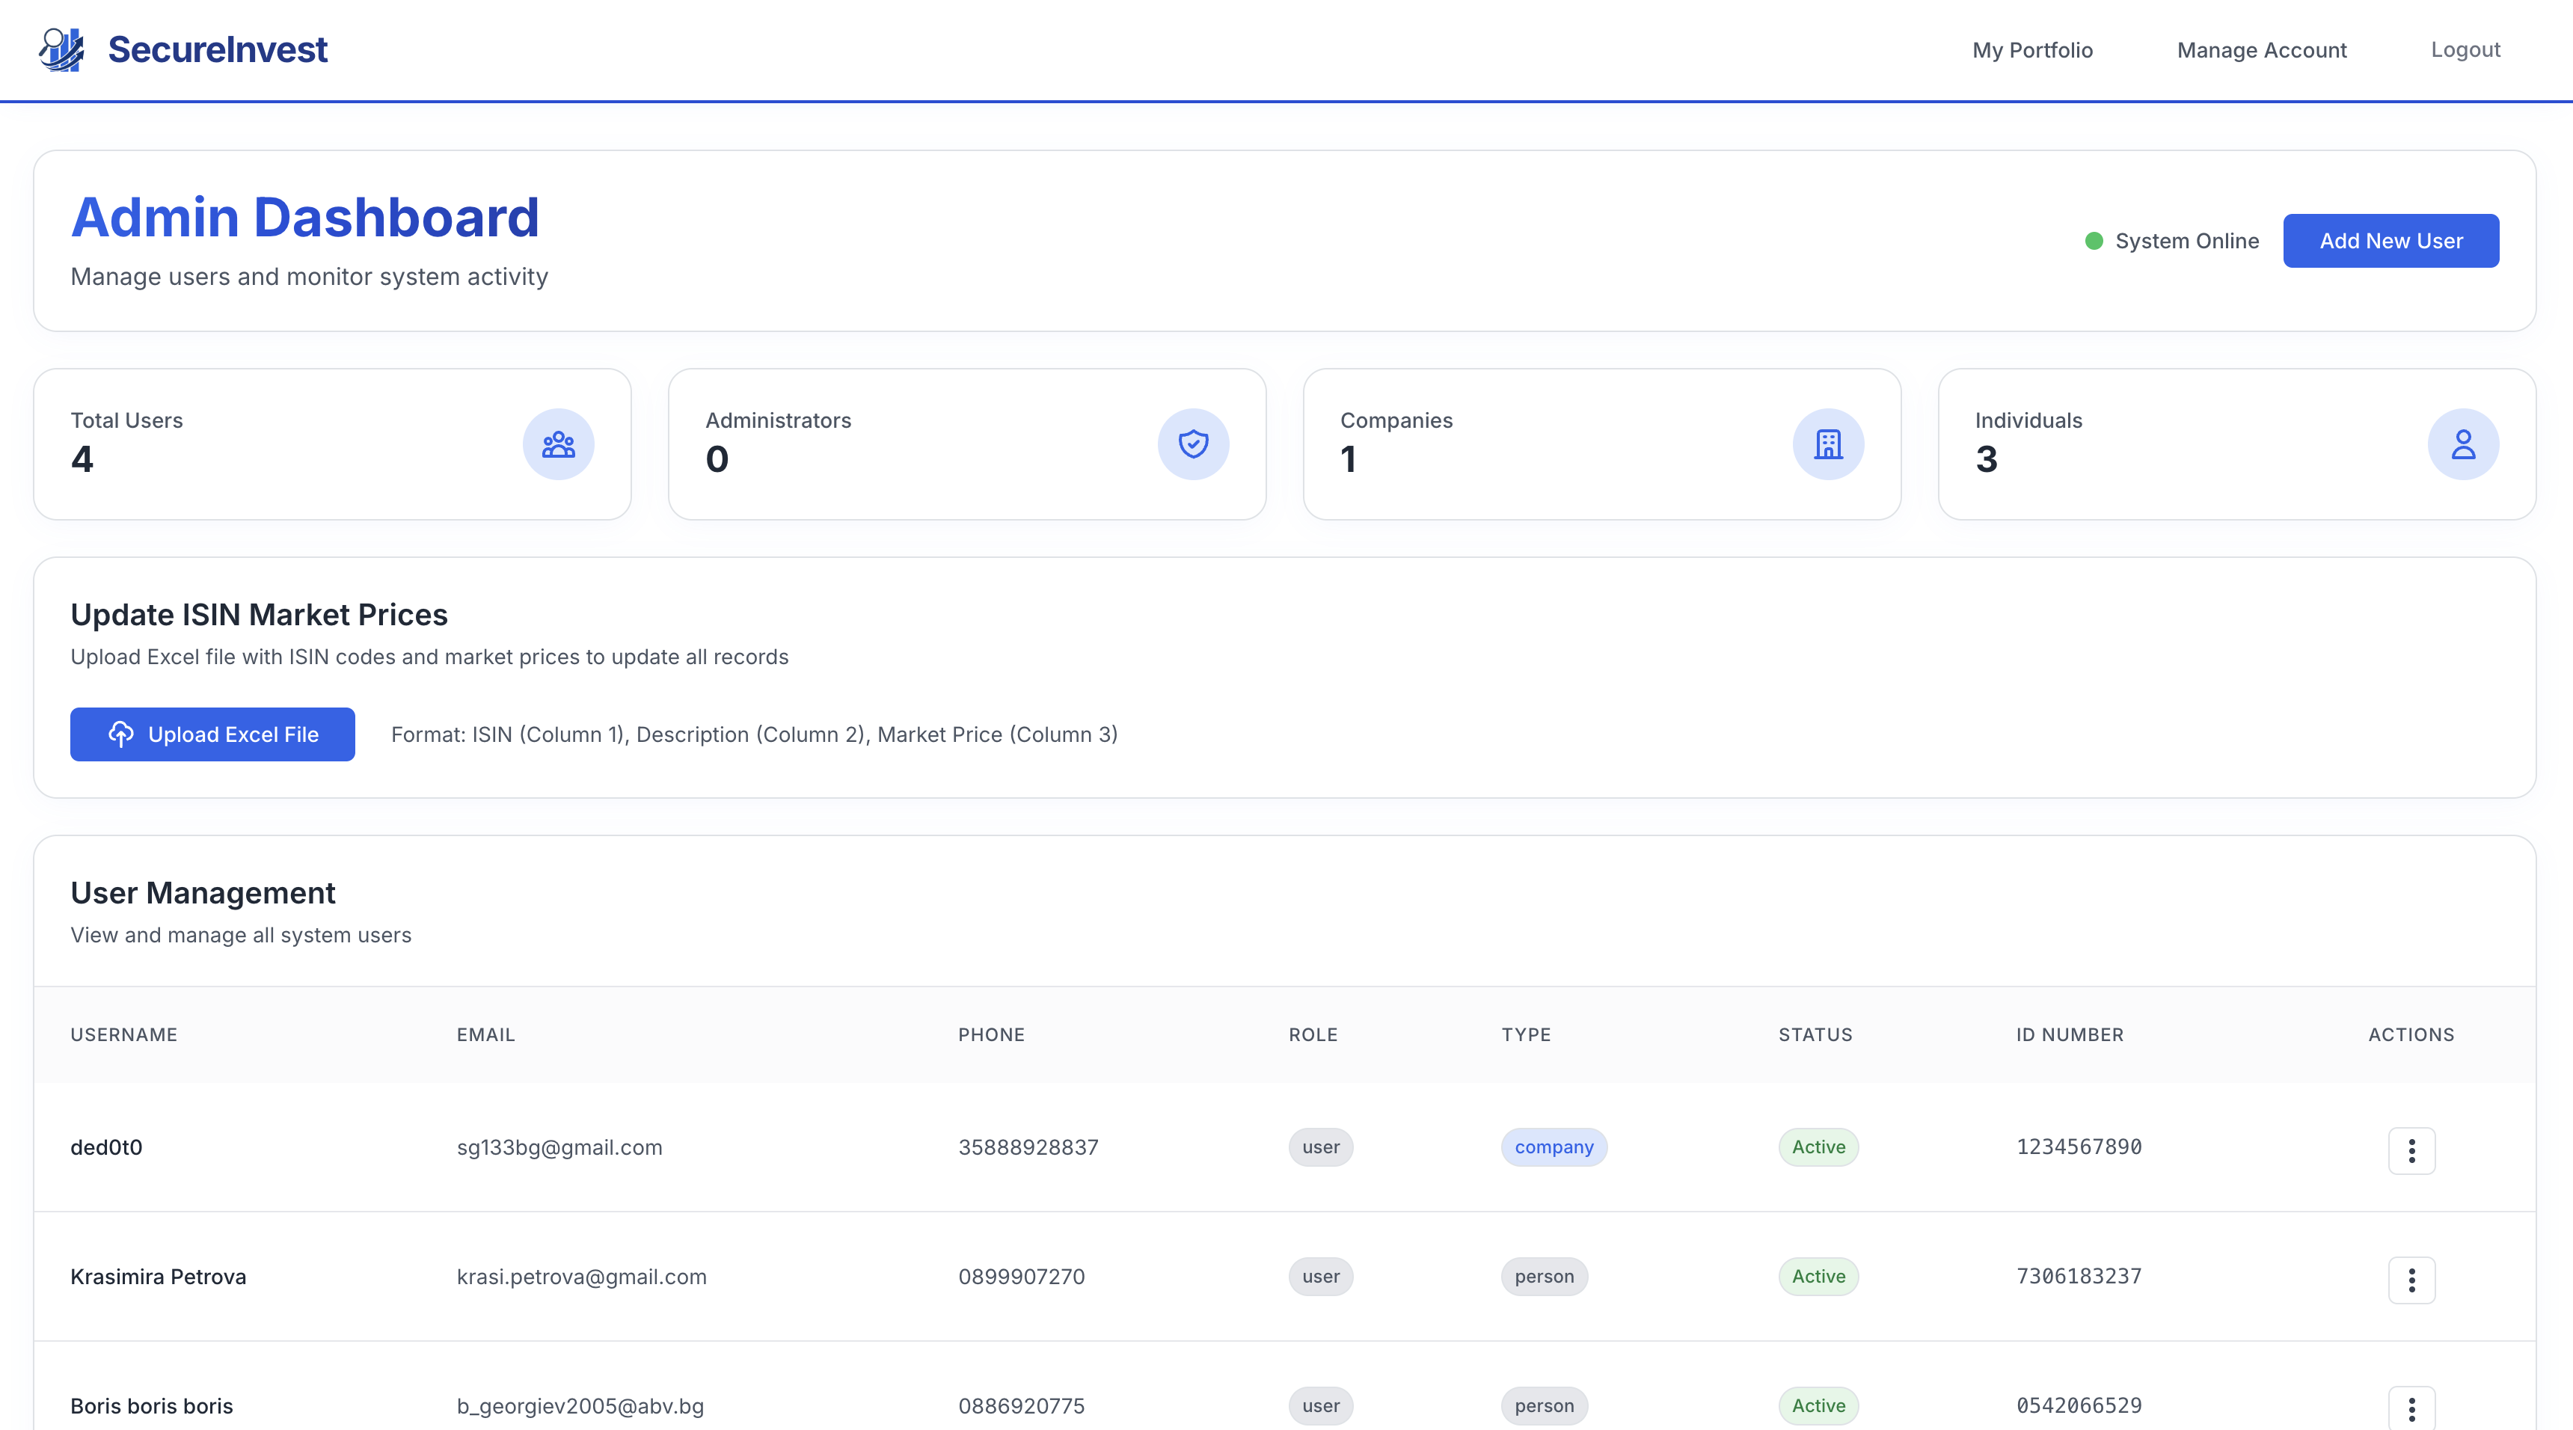2573x1430 pixels.
Task: Click the STATUS column header
Action: [x=1815, y=1034]
